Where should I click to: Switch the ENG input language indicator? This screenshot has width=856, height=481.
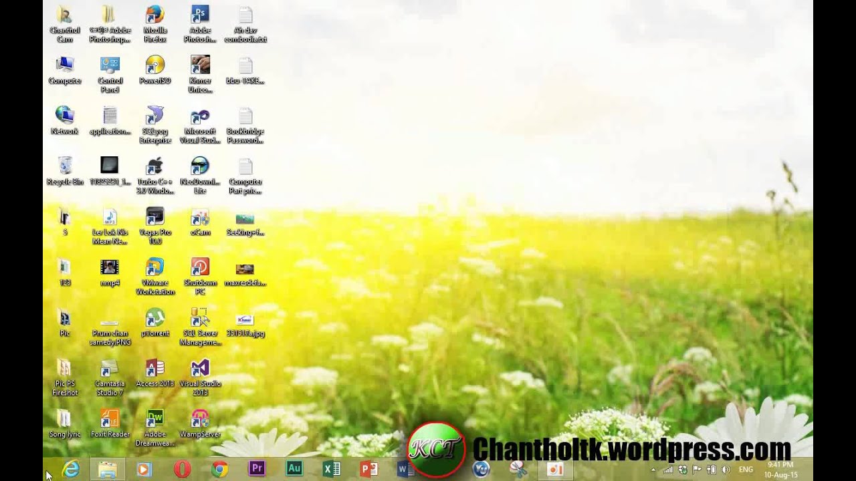click(x=746, y=470)
